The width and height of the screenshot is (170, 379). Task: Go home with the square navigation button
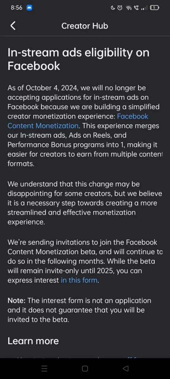pos(85,369)
